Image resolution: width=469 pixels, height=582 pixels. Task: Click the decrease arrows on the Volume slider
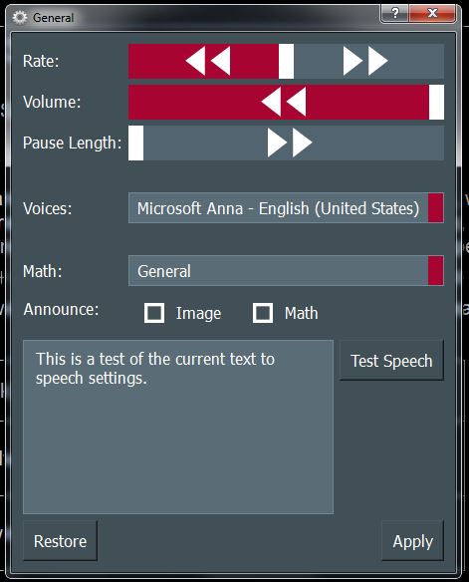pyautogui.click(x=284, y=102)
